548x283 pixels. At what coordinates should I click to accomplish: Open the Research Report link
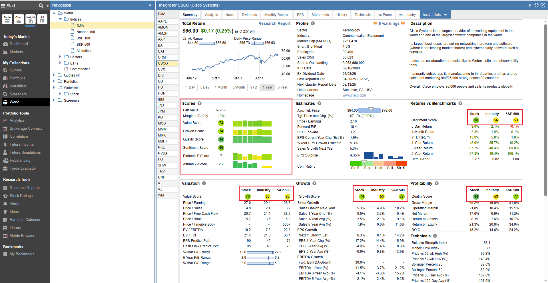tap(274, 23)
